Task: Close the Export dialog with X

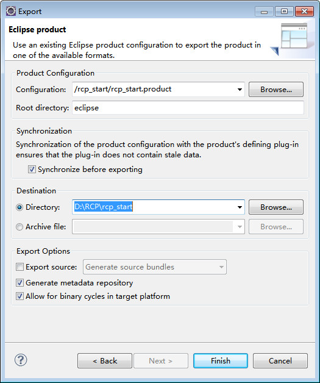Action: pos(304,12)
